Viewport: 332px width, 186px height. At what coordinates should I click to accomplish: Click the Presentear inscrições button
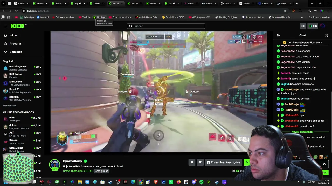pyautogui.click(x=224, y=162)
